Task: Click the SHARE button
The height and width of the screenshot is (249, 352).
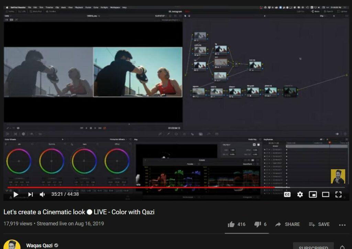Action: pyautogui.click(x=288, y=224)
